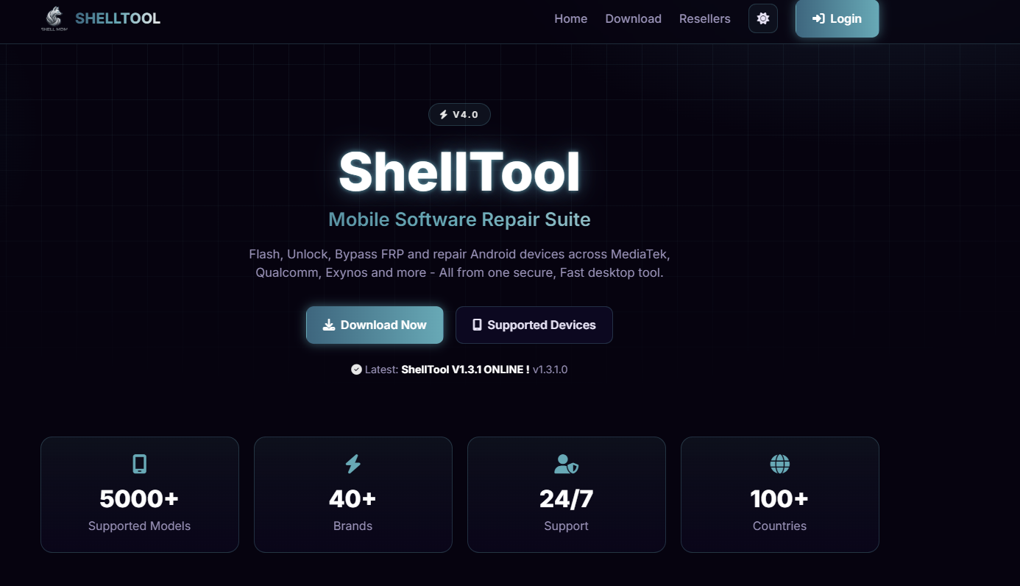Click the "5000+" statistic
The height and width of the screenshot is (586, 1020).
(139, 499)
